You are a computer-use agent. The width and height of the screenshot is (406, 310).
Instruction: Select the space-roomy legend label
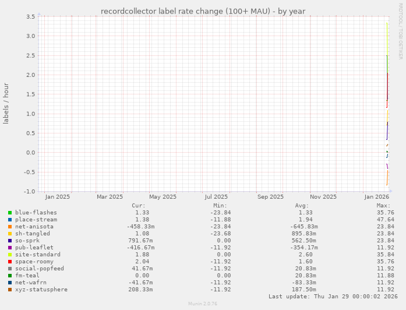[34, 262]
